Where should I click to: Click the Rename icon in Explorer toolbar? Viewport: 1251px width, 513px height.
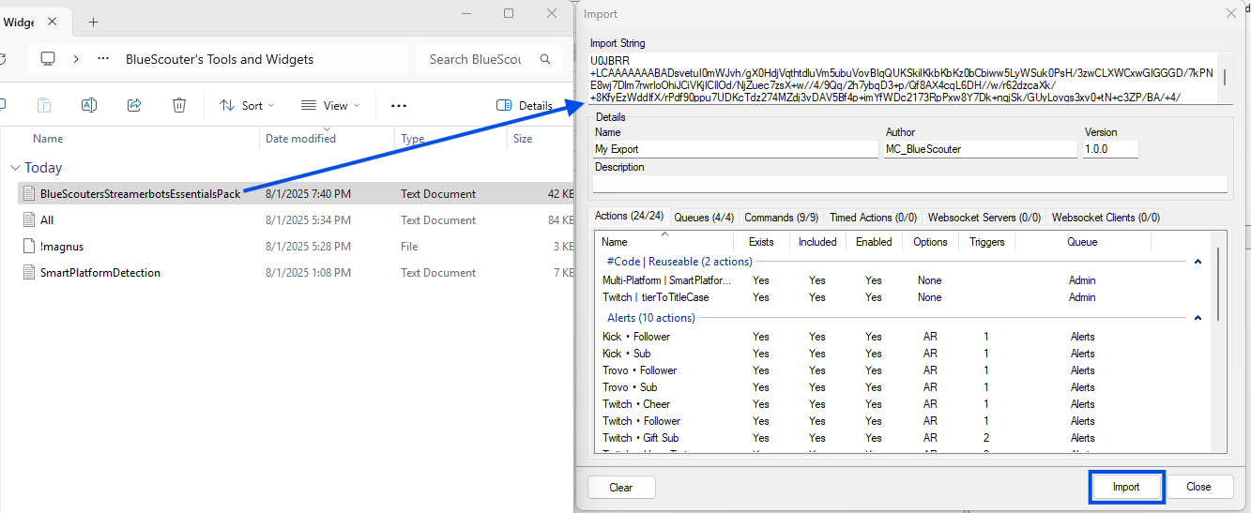click(x=89, y=106)
